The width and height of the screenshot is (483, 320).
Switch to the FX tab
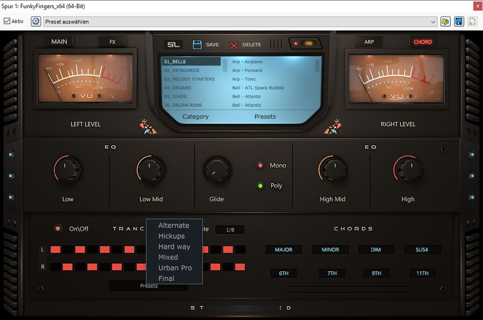point(113,42)
